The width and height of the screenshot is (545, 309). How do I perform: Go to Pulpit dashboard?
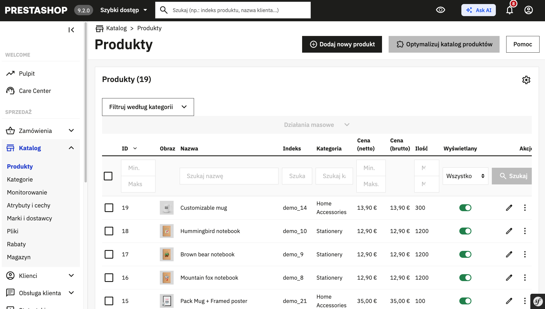[27, 74]
